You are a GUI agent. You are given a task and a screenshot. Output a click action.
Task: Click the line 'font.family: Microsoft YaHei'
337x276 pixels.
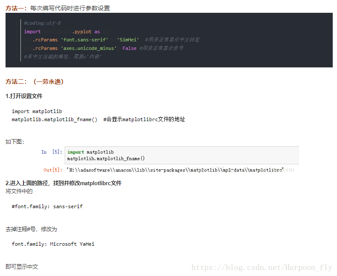coord(53,244)
